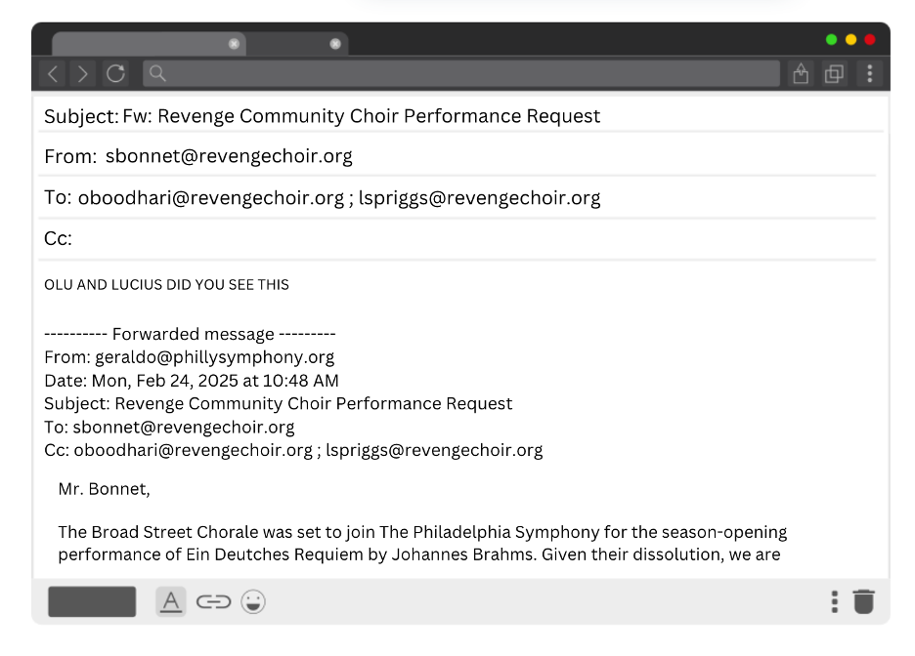This screenshot has height=656, width=915.
Task: Delete the email with trash icon
Action: point(863,601)
